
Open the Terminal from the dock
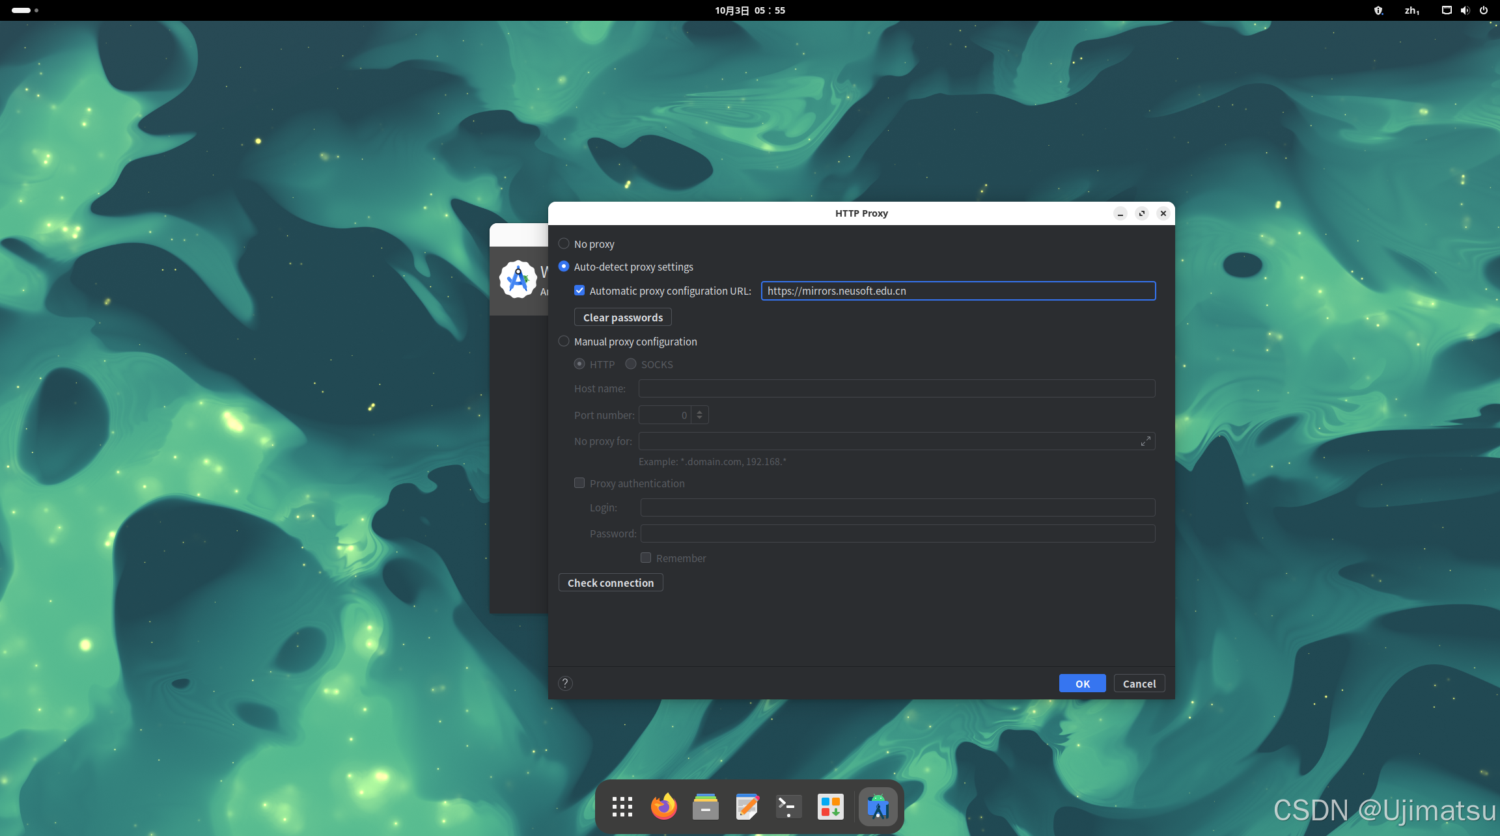tap(788, 807)
